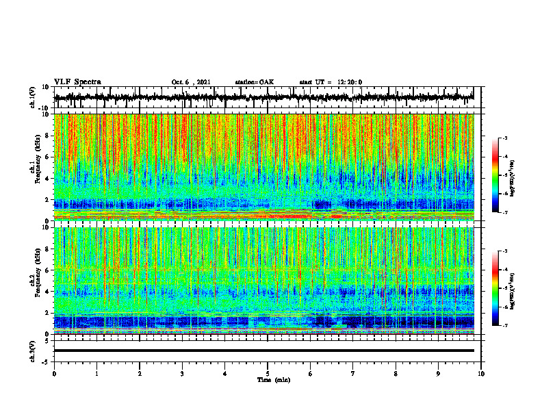Click the "-3" label on ch.2 colorbar
Screen dimensions: 542x419
(x=505, y=251)
